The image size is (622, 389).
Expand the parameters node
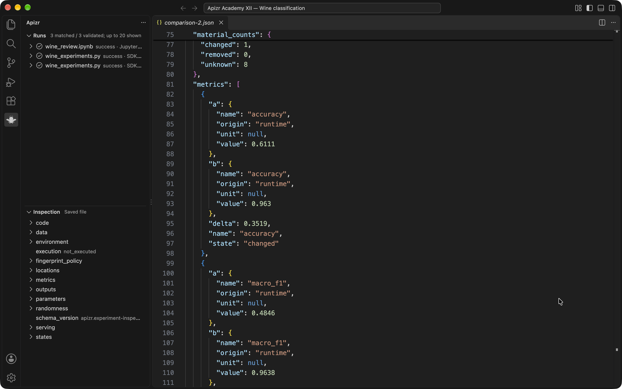tap(31, 299)
